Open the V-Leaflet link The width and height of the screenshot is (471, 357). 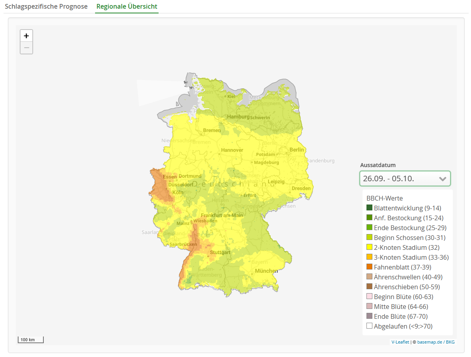400,342
